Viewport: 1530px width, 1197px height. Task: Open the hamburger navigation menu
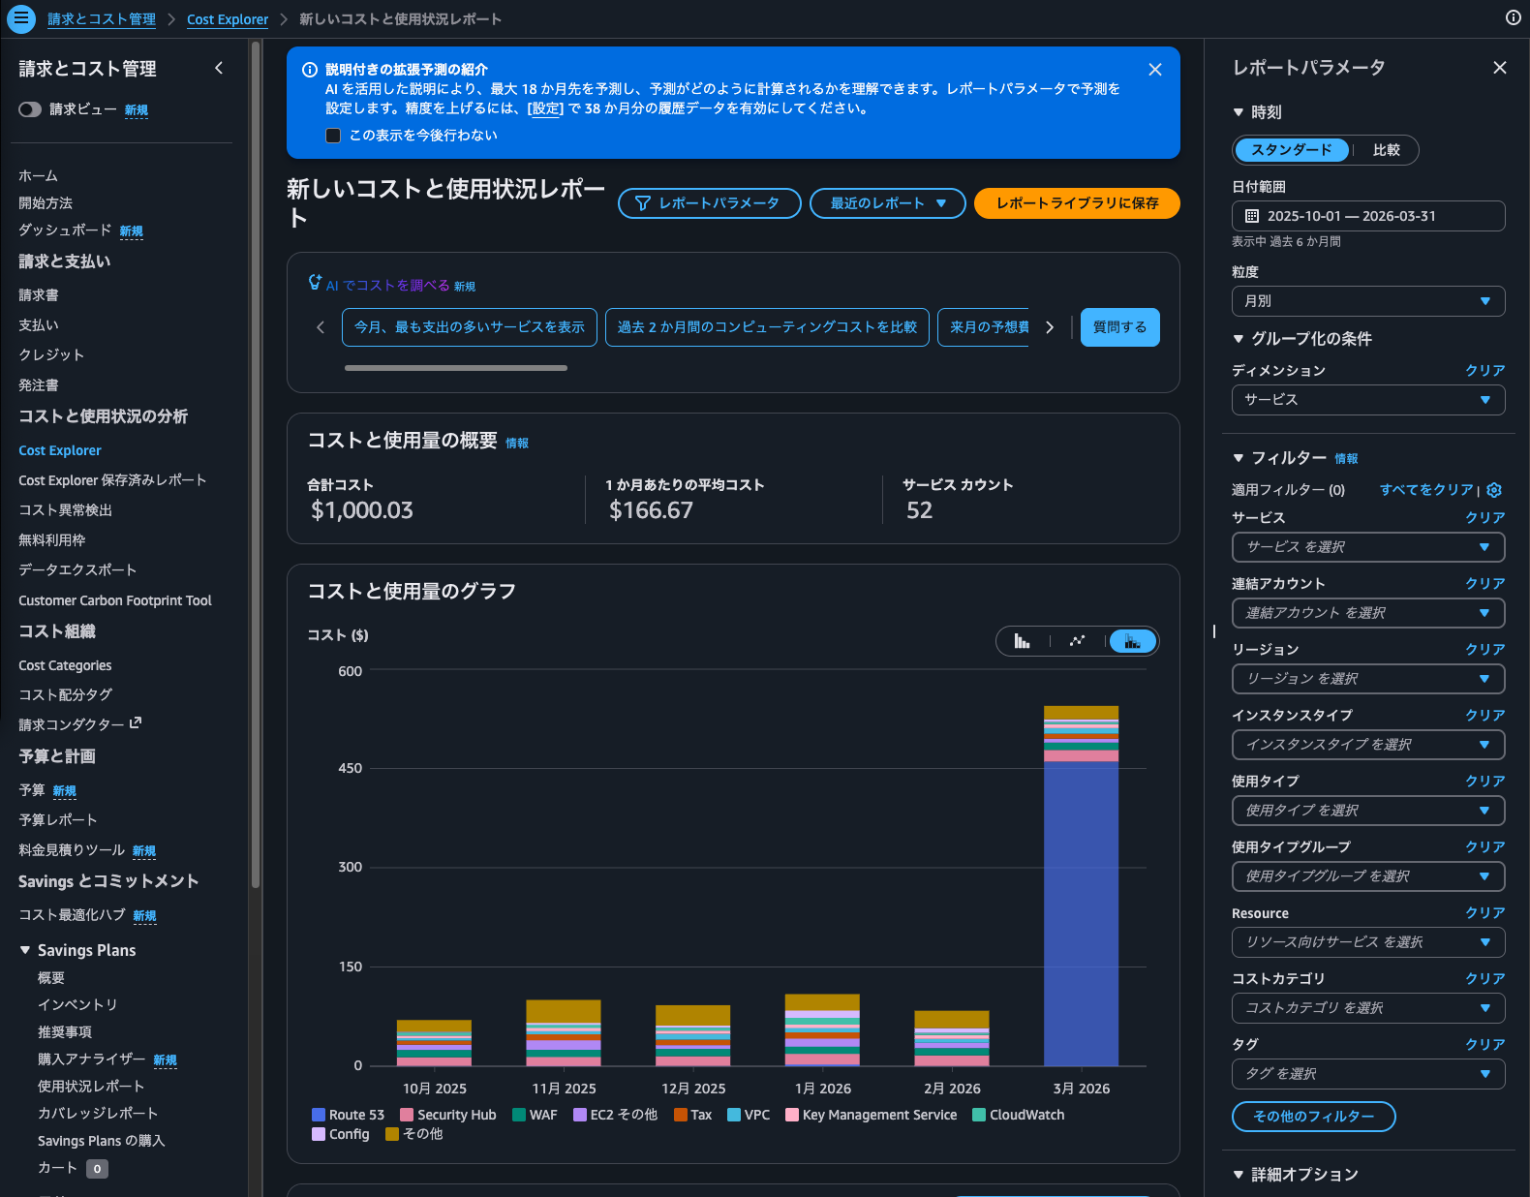pyautogui.click(x=20, y=18)
